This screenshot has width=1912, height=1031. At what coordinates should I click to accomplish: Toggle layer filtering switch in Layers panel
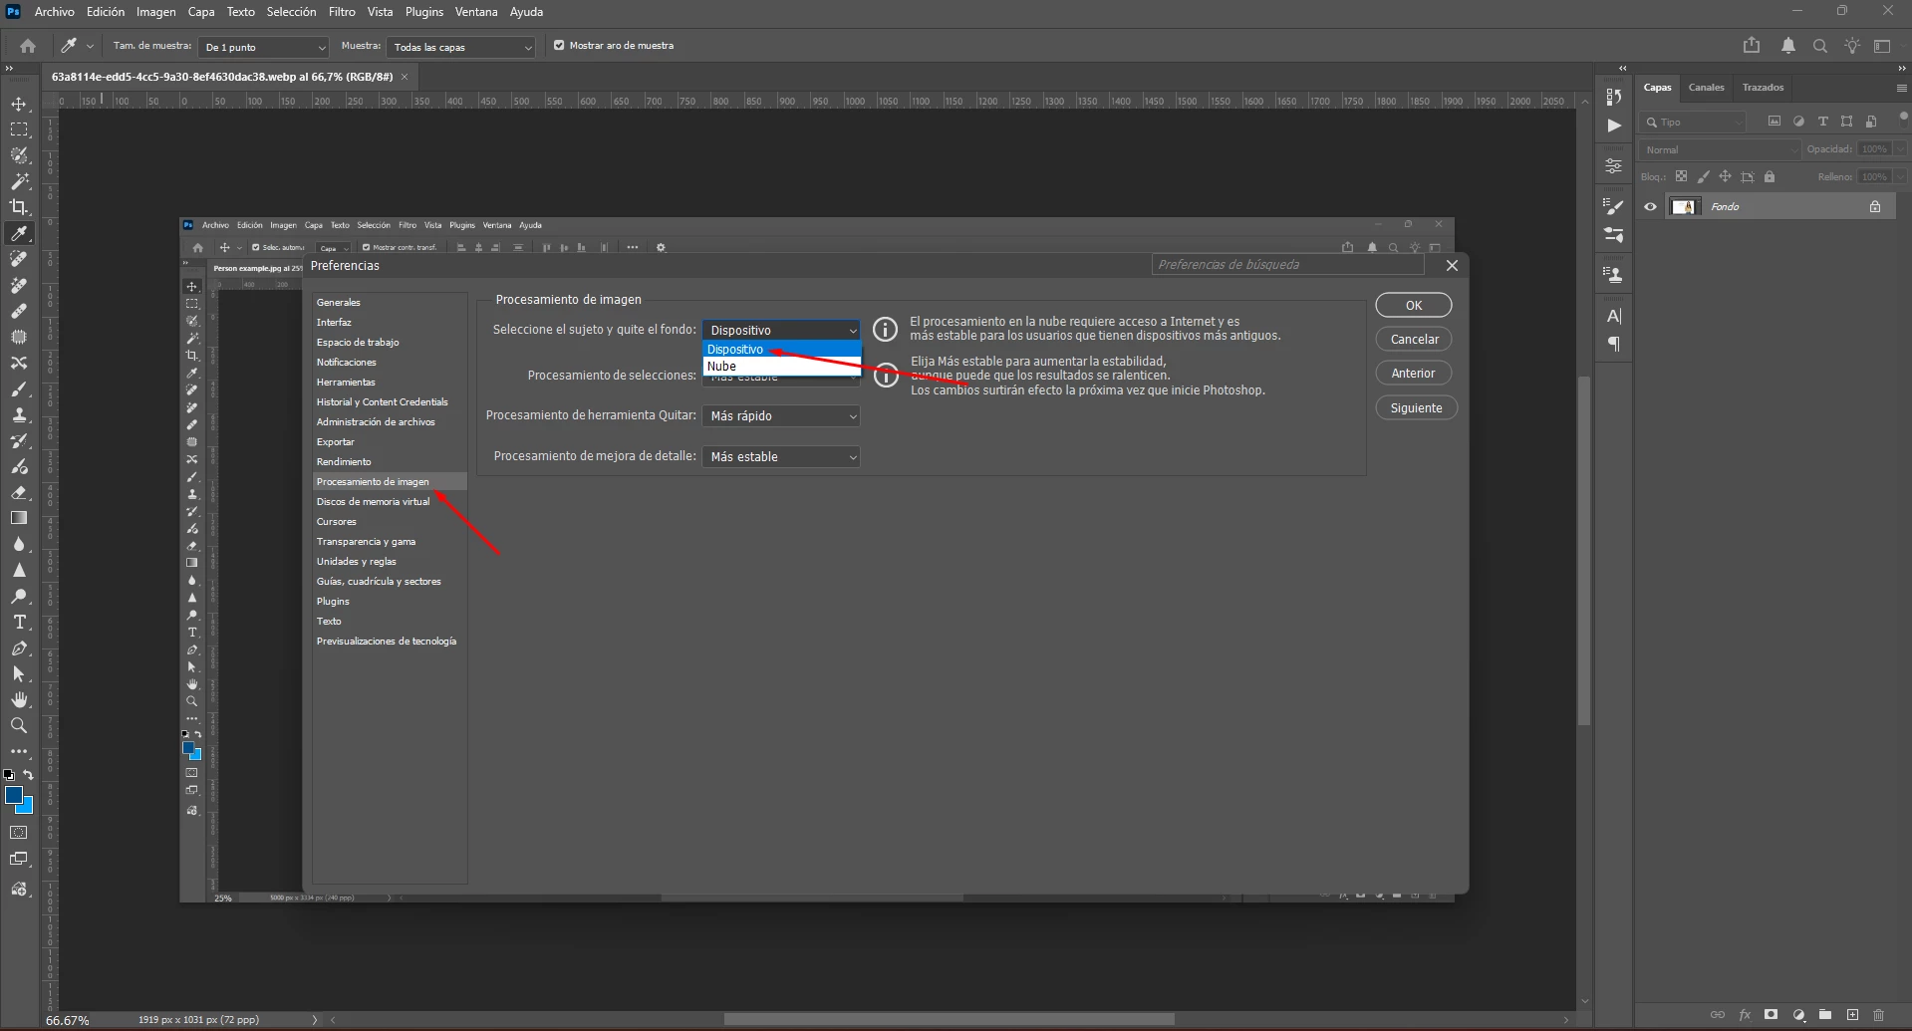tap(1903, 117)
